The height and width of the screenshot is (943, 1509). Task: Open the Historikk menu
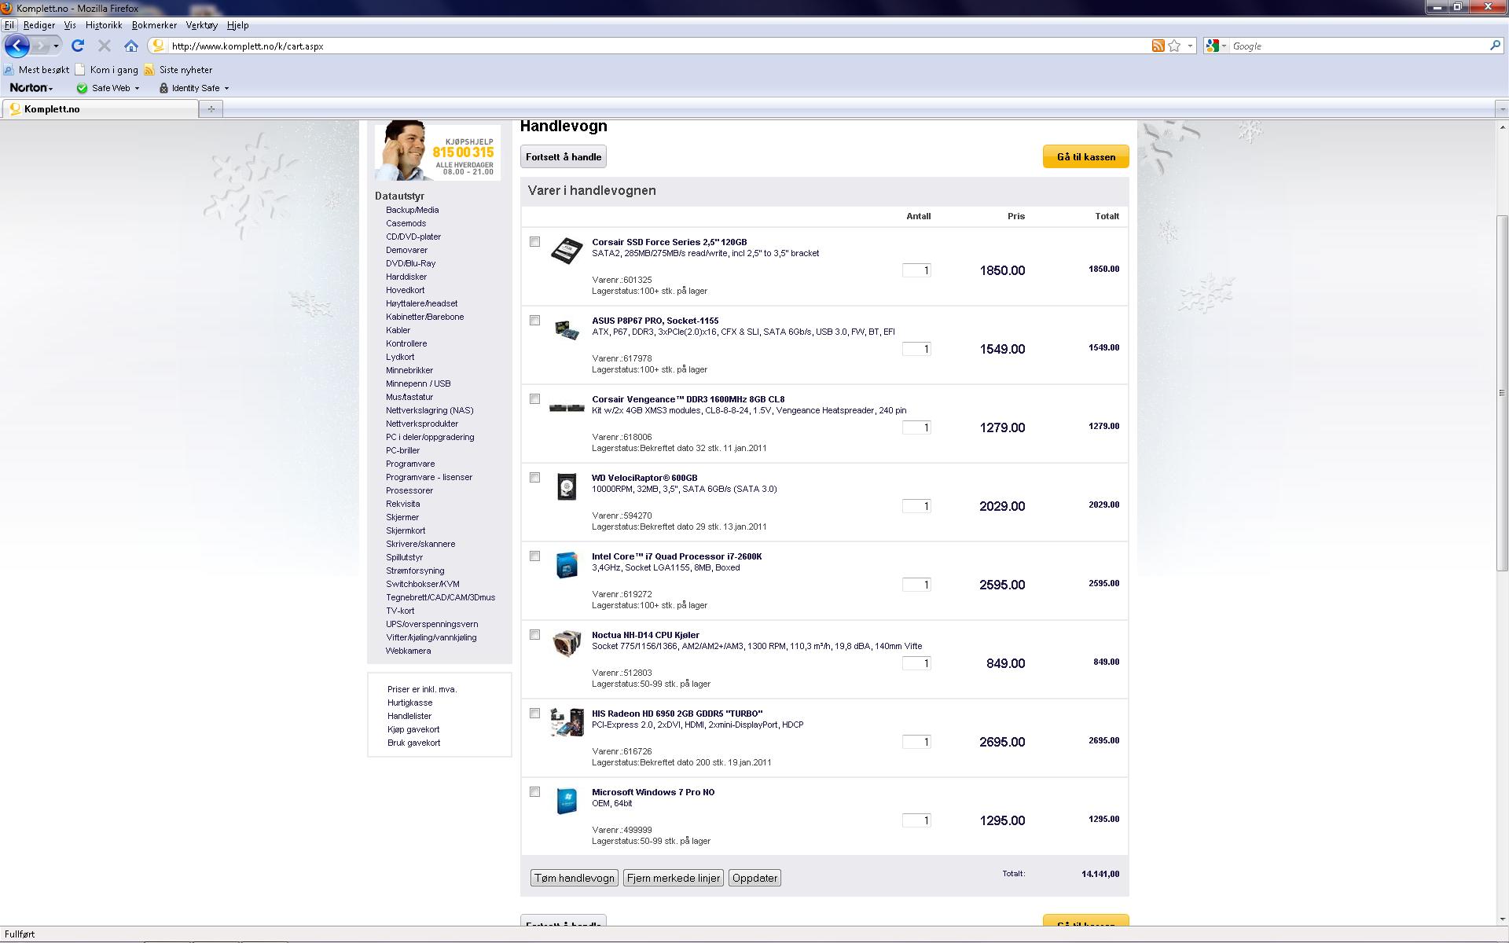[x=104, y=25]
